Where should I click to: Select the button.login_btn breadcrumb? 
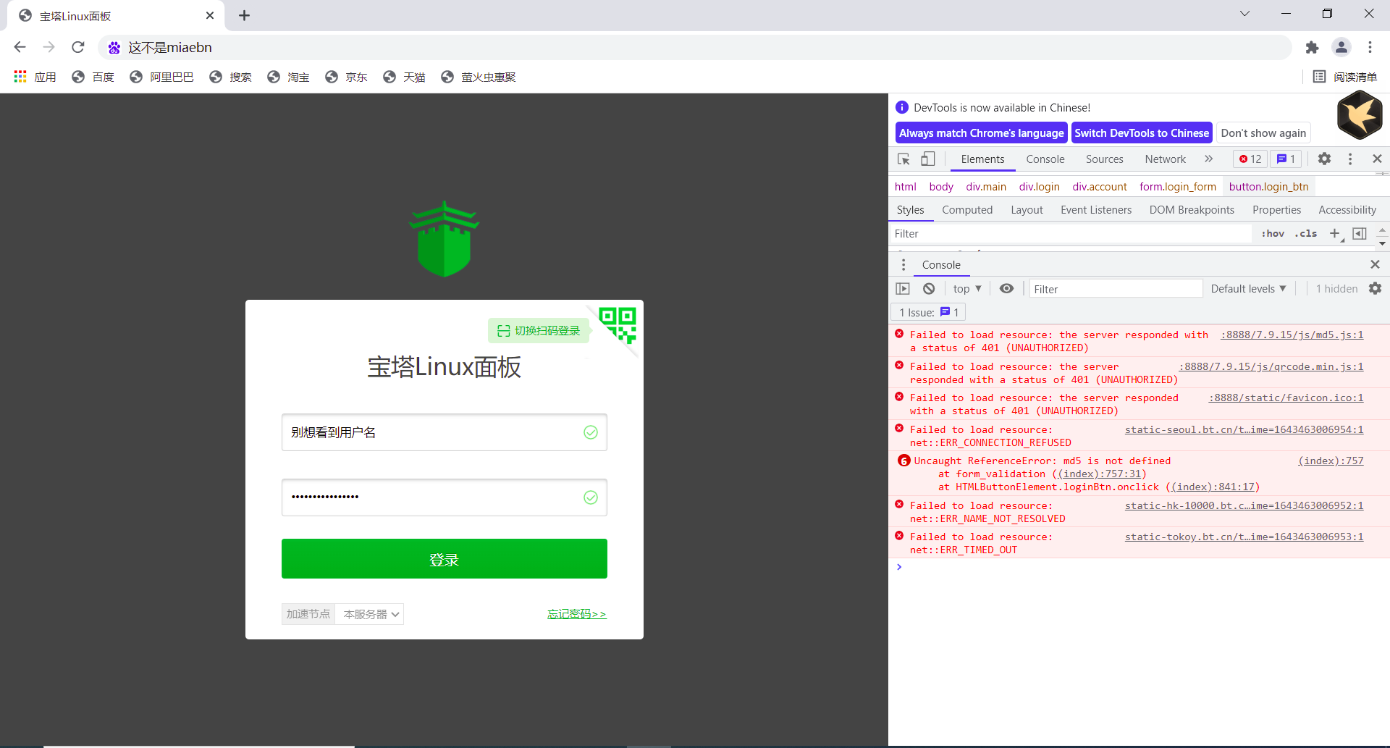(x=1268, y=187)
